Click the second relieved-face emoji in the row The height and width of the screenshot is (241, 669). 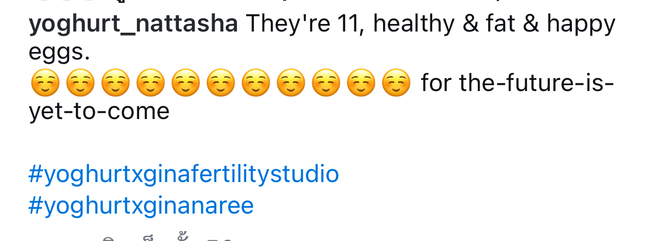click(x=80, y=82)
